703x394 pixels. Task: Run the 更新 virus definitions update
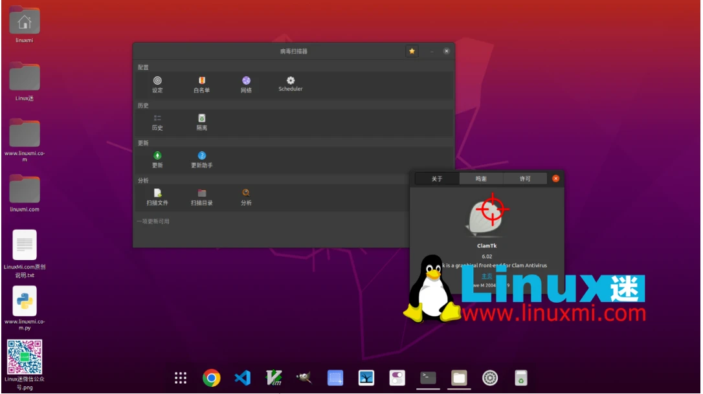coord(156,159)
